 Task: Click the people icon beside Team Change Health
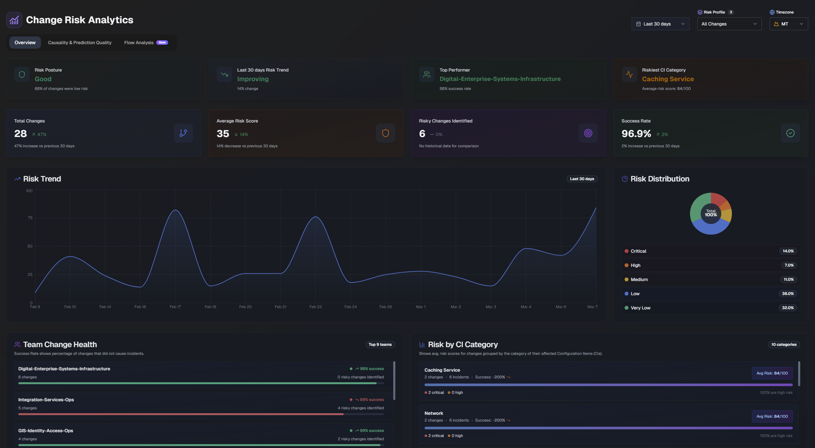(x=17, y=345)
